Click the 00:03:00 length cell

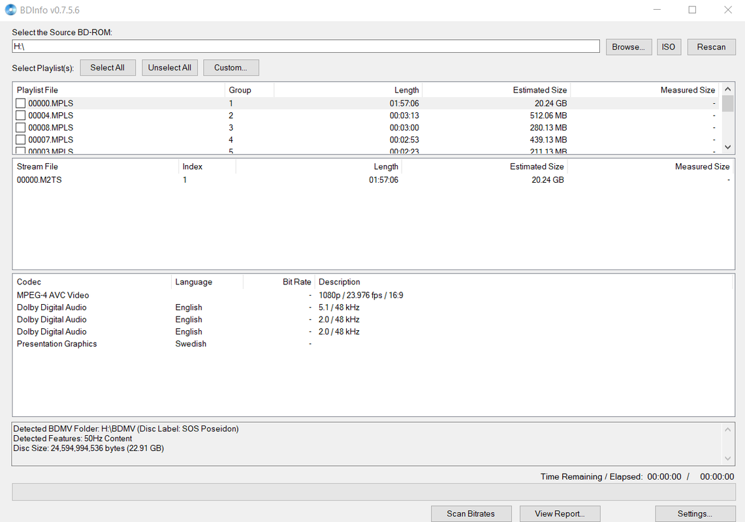tap(404, 127)
